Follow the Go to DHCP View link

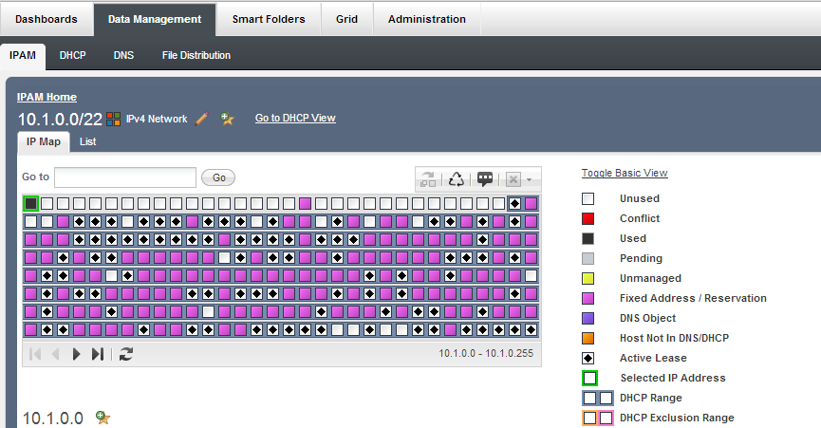[x=295, y=119]
